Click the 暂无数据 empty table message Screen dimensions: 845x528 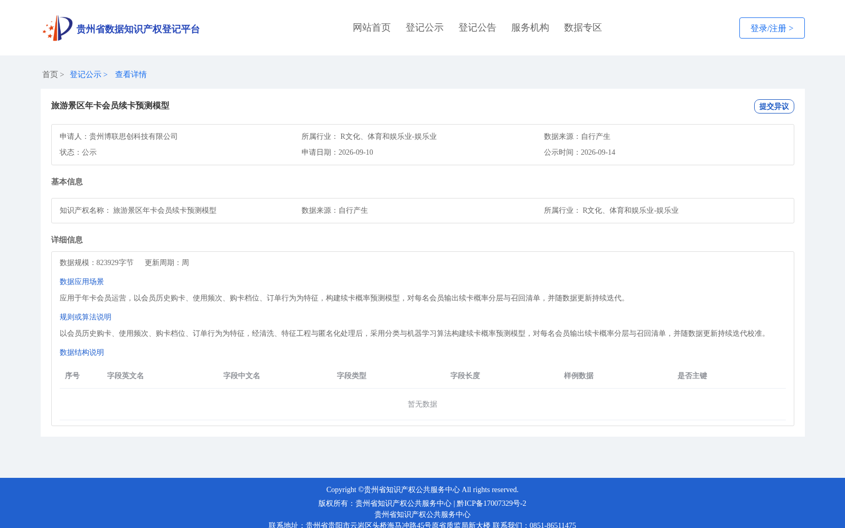click(x=422, y=404)
